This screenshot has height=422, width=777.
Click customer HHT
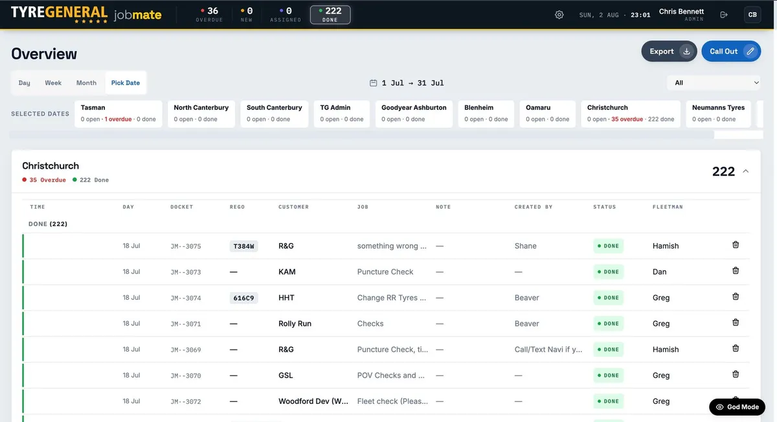click(286, 298)
